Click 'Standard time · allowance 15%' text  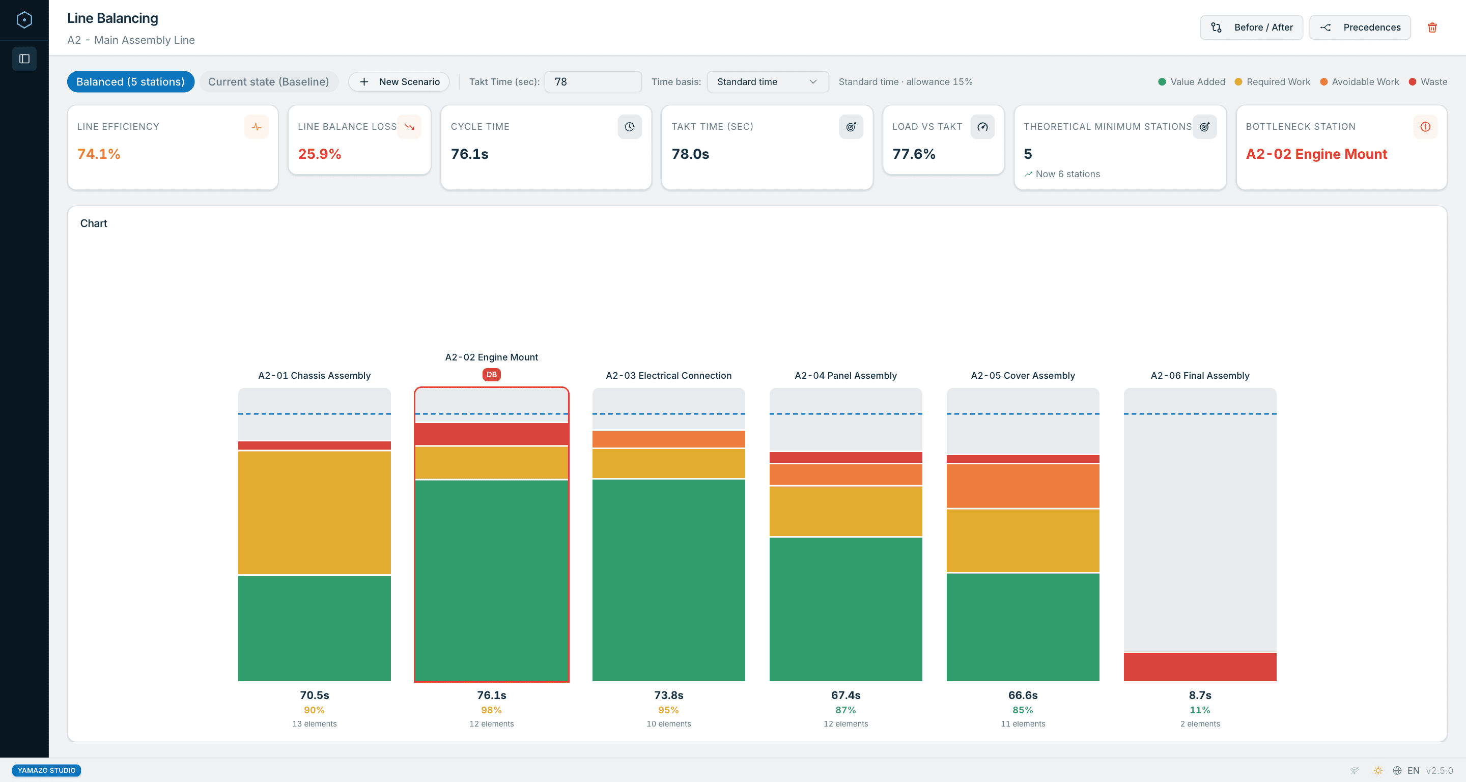coord(906,81)
